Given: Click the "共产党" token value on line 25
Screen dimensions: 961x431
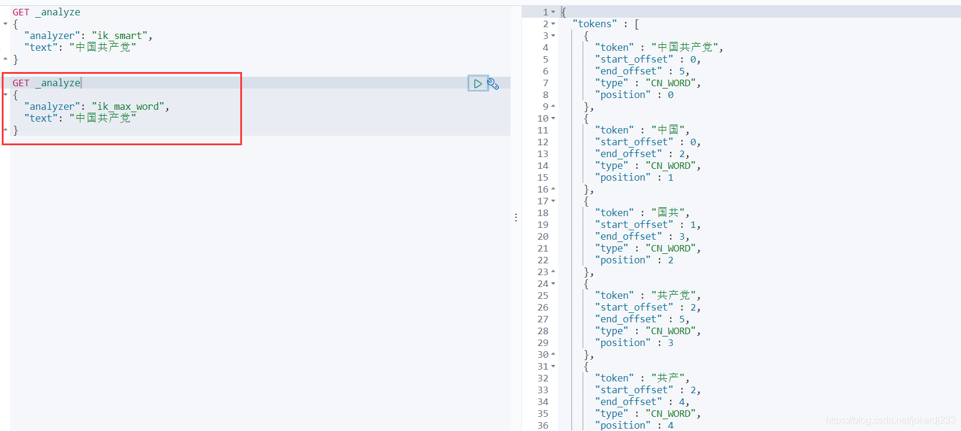Looking at the screenshot, I should pos(674,295).
